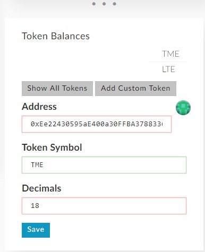Screen dimensions: 205x252
Task: Click the Address field label
Action: (x=39, y=107)
